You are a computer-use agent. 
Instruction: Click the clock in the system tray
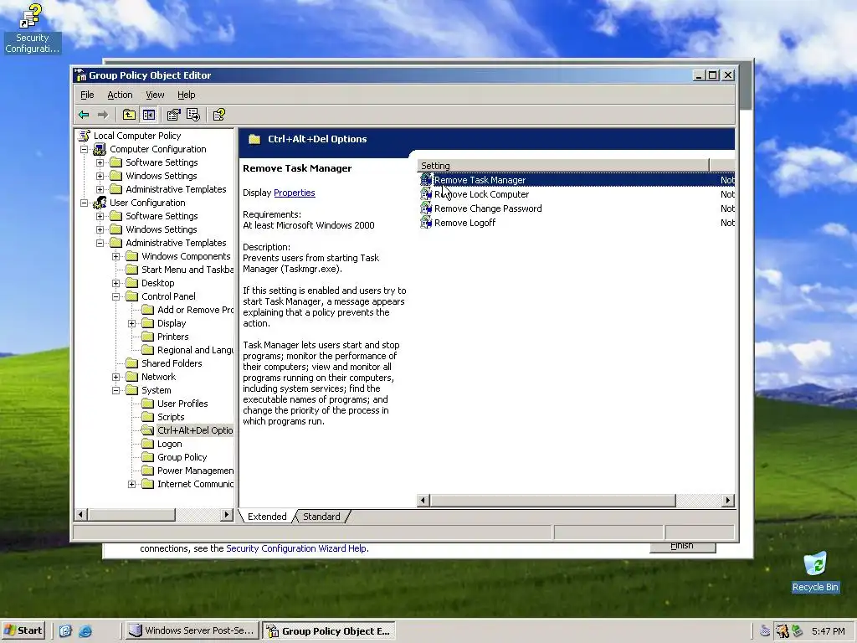(828, 631)
